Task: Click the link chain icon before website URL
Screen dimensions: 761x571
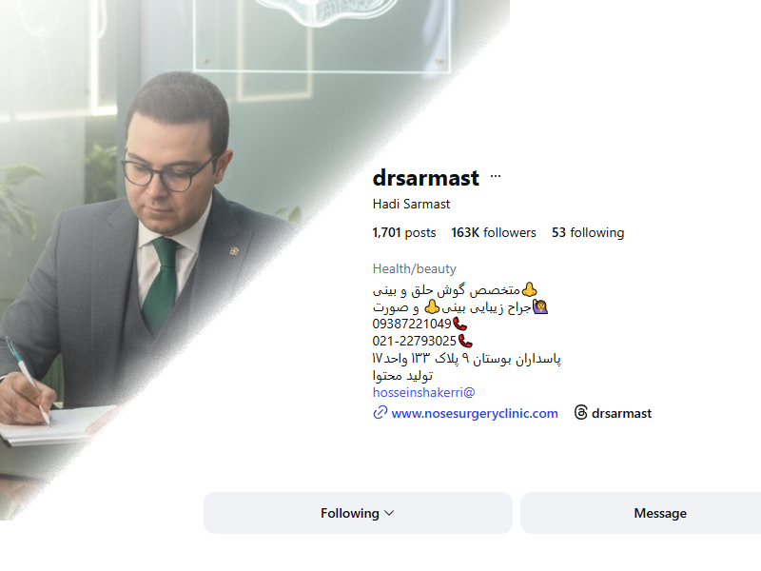Action: point(380,413)
